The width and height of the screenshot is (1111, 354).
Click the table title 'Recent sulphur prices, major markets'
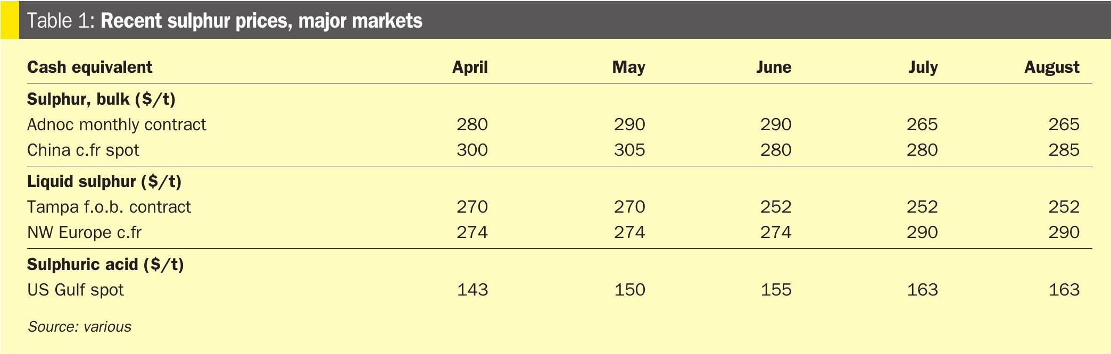click(x=261, y=21)
